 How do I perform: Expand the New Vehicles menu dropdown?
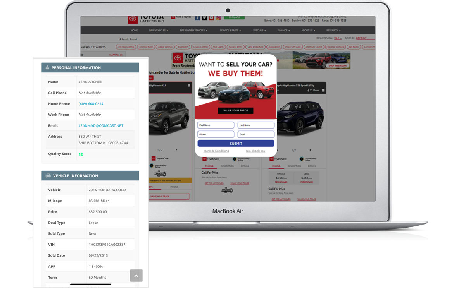tap(159, 30)
